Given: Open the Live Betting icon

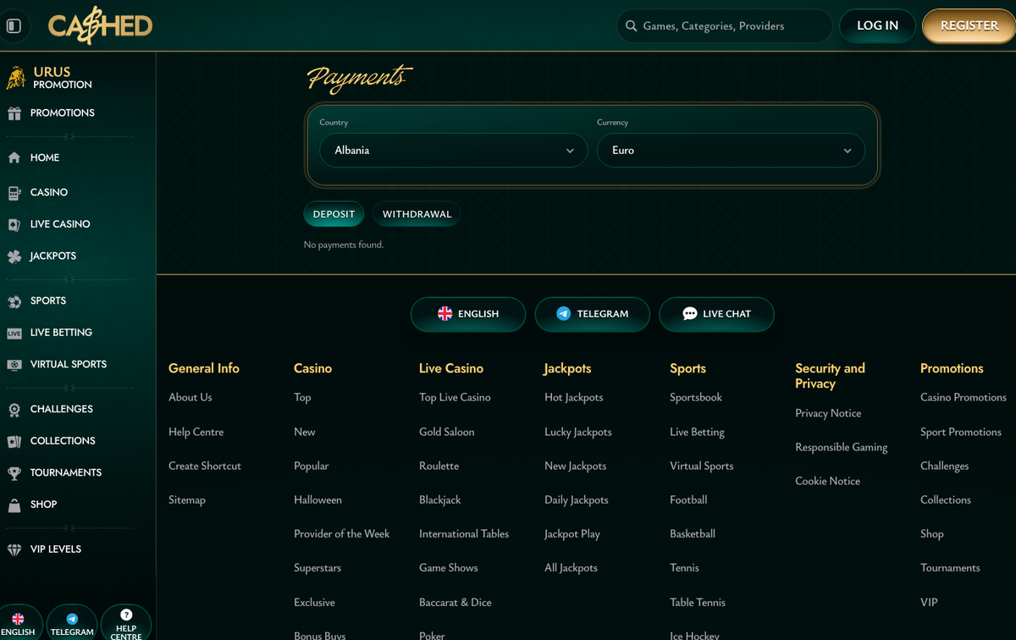Looking at the screenshot, I should [x=14, y=334].
